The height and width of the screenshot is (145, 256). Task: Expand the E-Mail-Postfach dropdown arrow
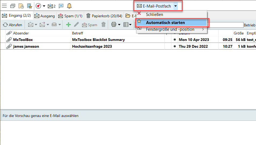coord(176,6)
